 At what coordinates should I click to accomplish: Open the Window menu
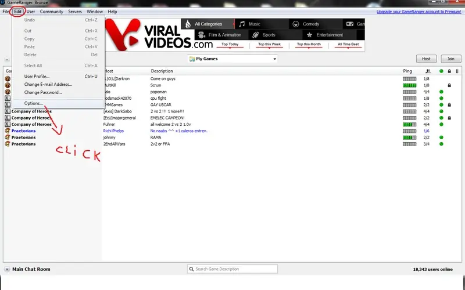point(95,12)
